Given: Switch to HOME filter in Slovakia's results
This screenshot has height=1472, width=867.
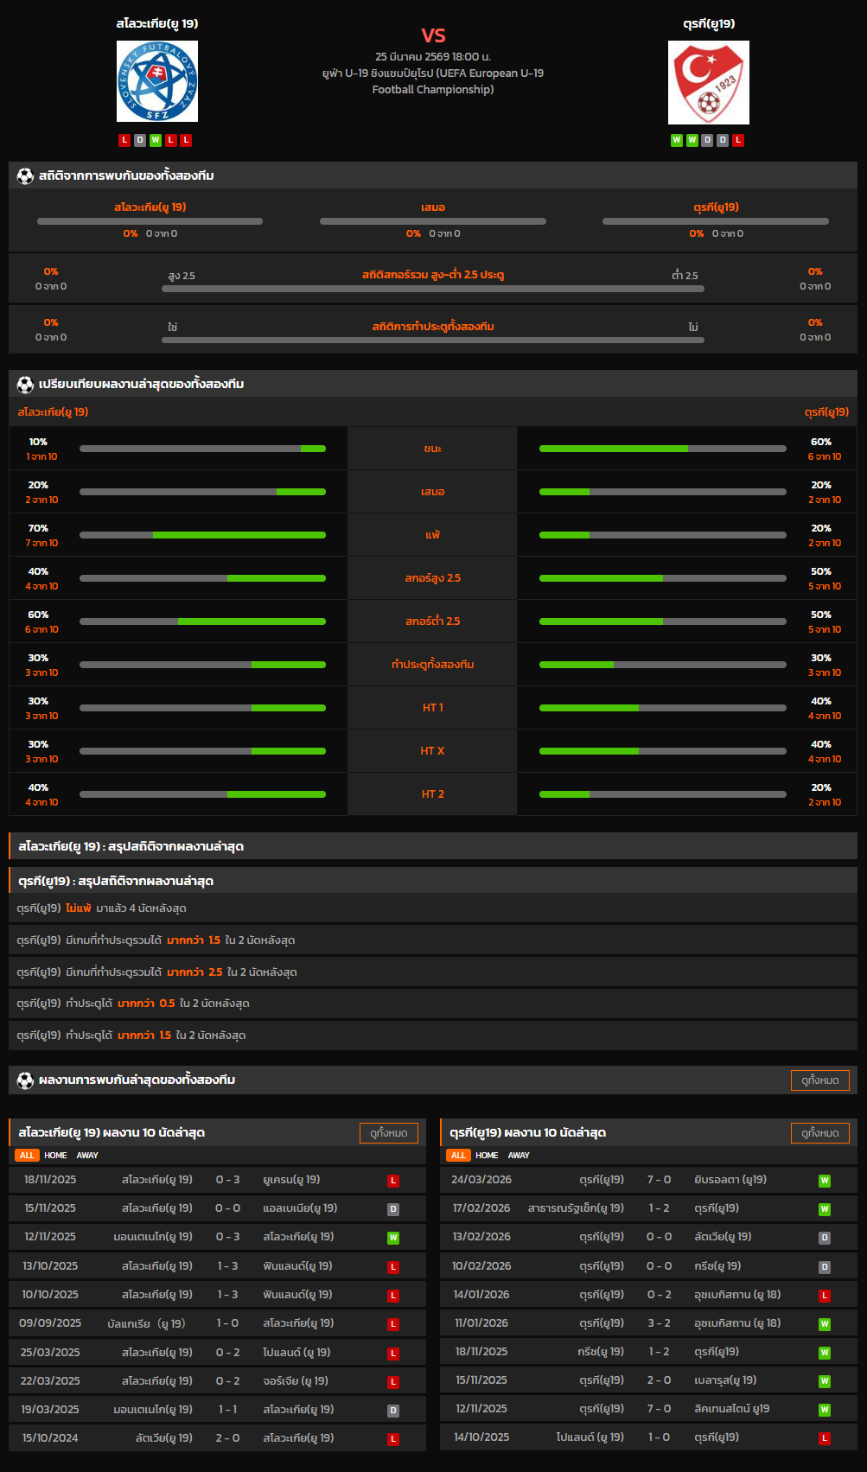Looking at the screenshot, I should (x=55, y=1156).
